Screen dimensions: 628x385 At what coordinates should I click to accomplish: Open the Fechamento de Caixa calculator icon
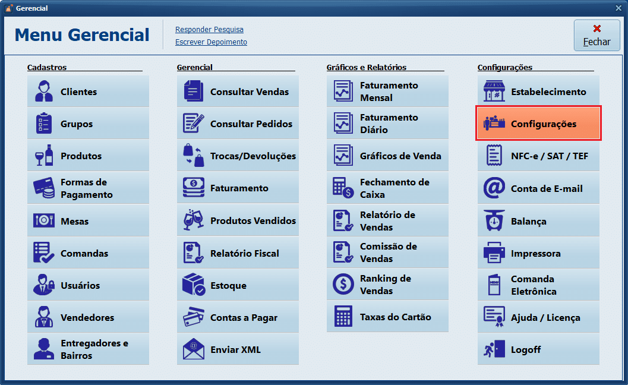(344, 188)
